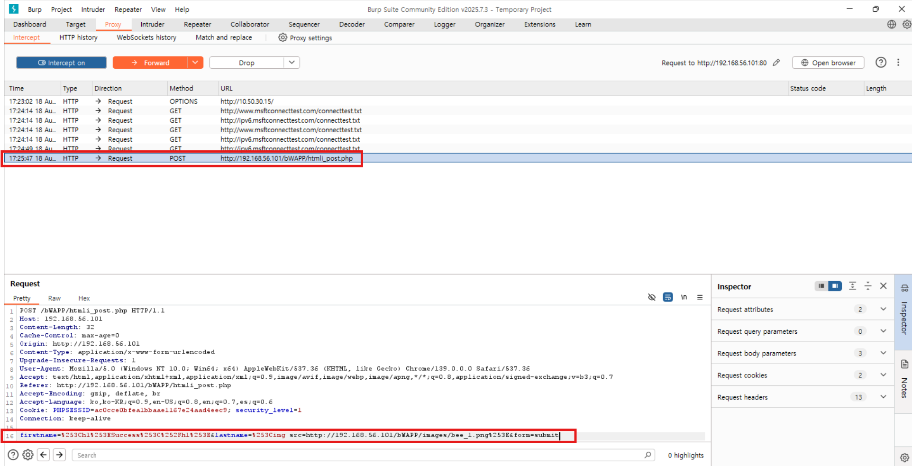
Task: Open the help question mark icon
Action: point(881,63)
